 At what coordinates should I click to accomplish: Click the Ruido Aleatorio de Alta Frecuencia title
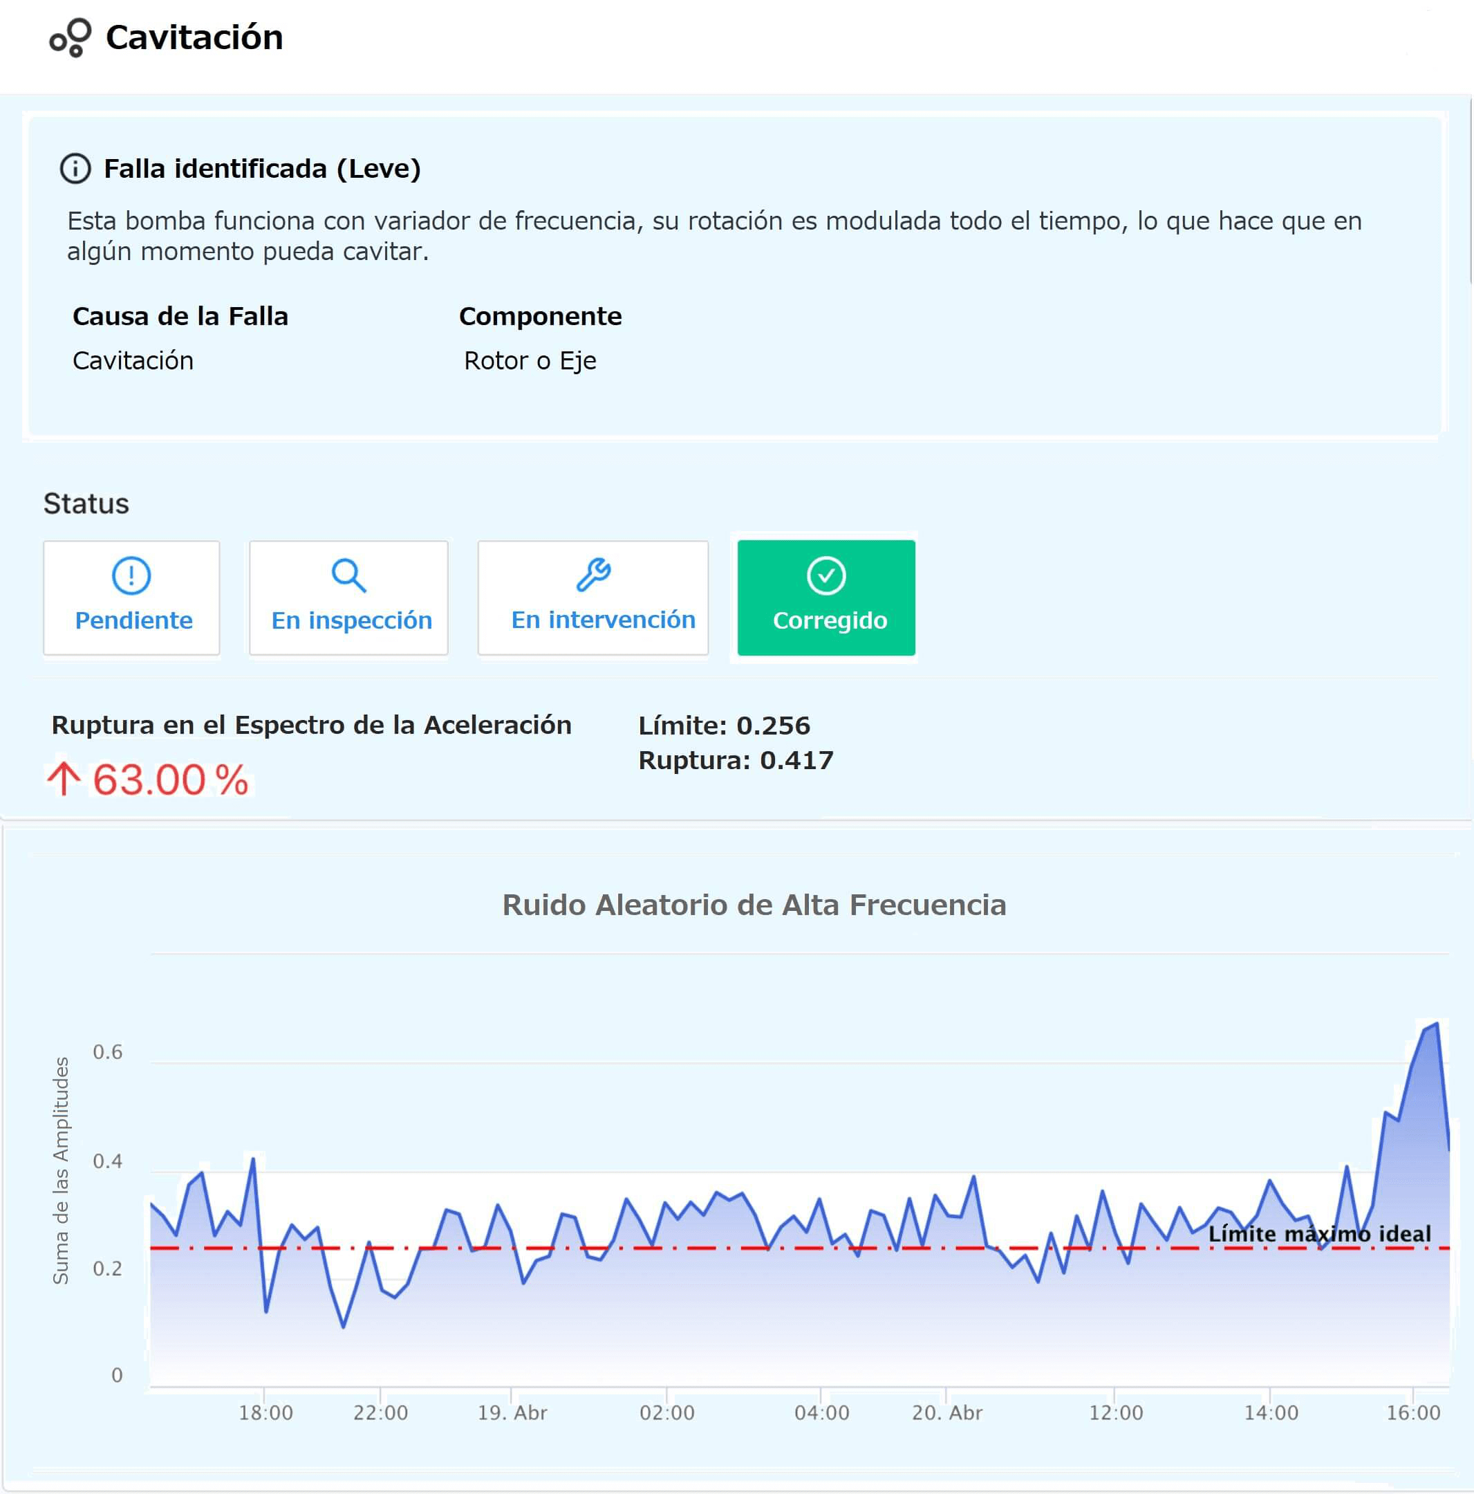pos(754,905)
